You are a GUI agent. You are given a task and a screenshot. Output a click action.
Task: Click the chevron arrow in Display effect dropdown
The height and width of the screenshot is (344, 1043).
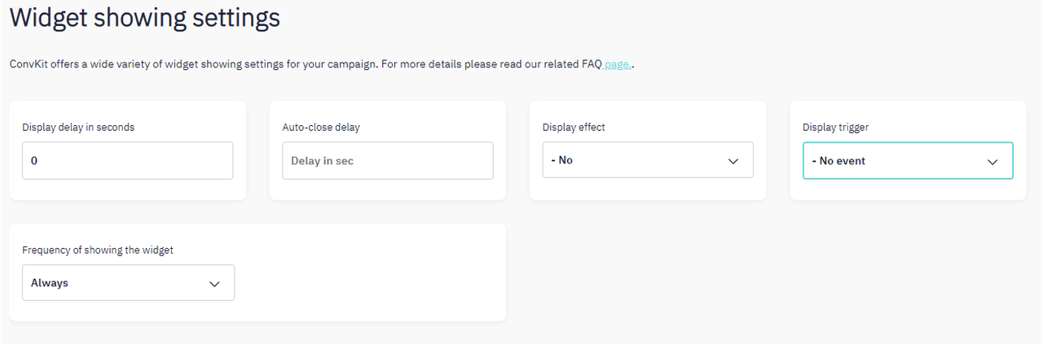tap(733, 161)
